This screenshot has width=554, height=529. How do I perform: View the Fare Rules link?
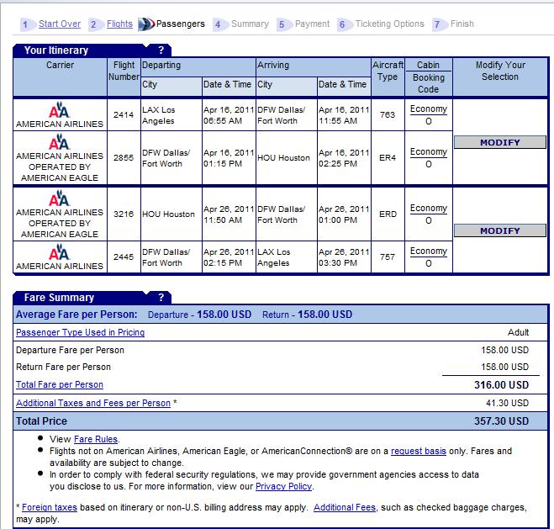pos(96,439)
